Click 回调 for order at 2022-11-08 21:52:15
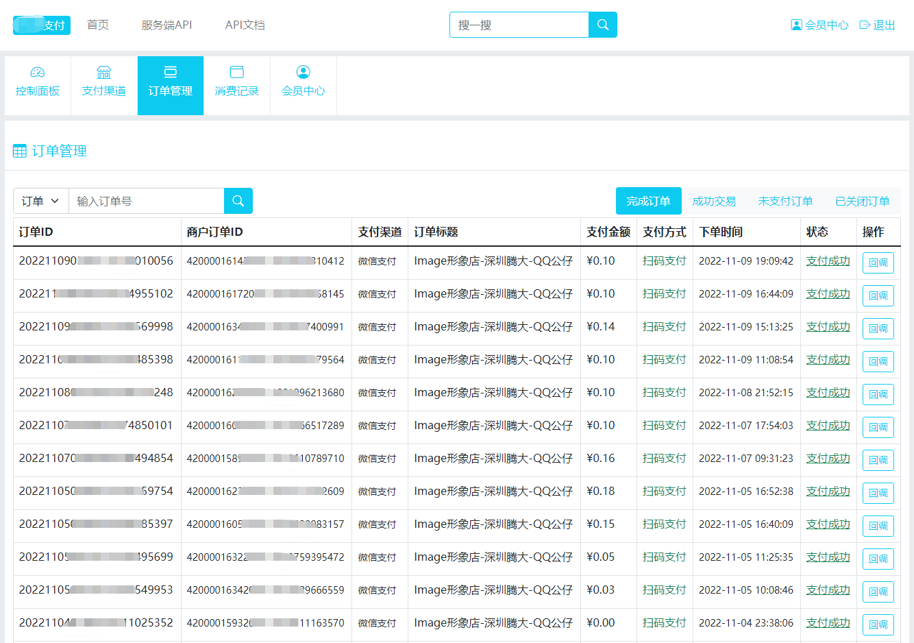The width and height of the screenshot is (914, 643). tap(878, 394)
